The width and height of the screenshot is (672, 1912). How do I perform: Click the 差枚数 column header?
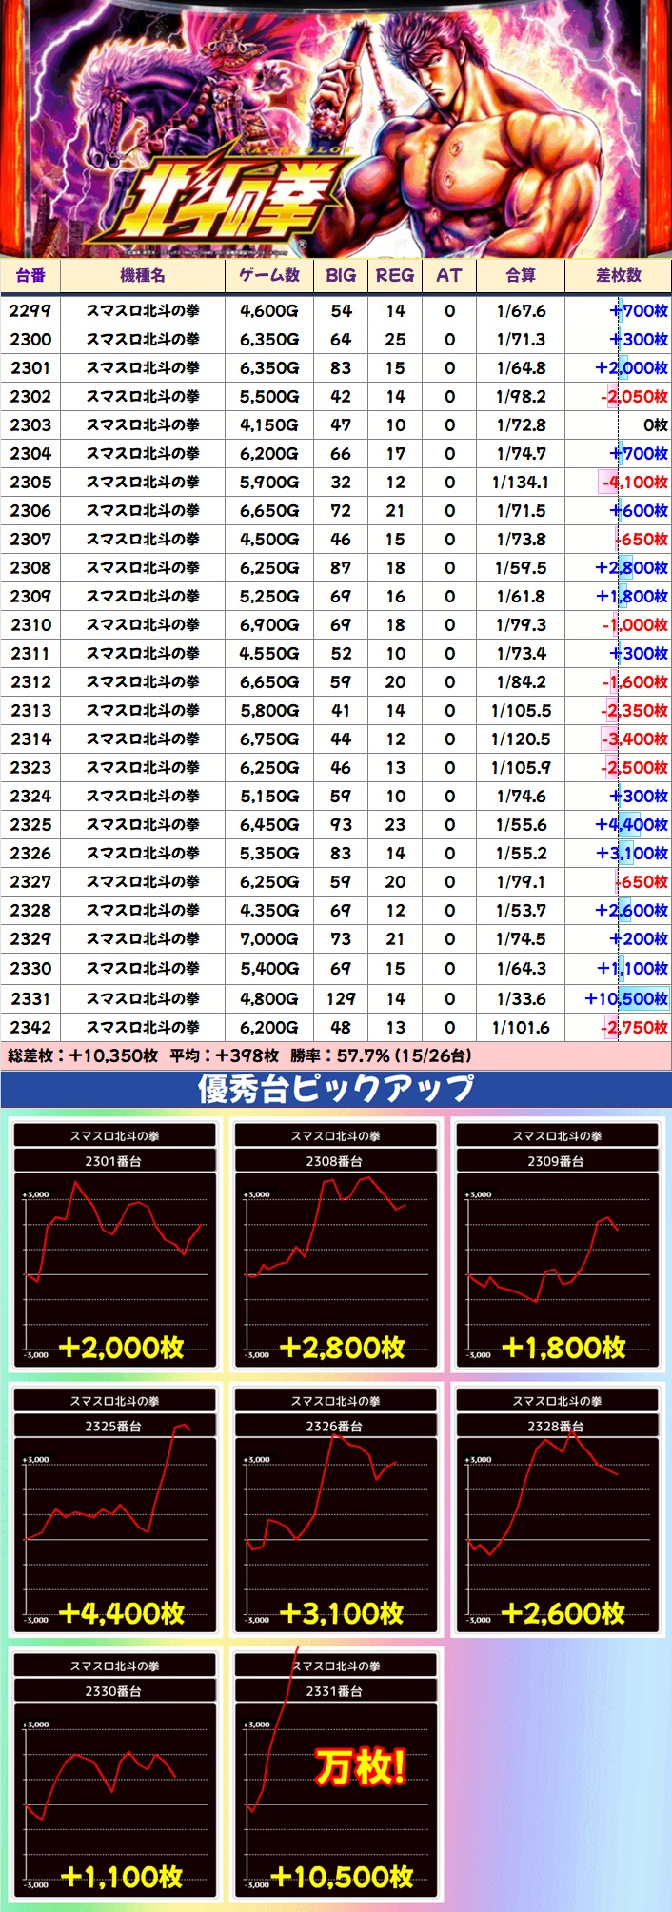tap(619, 276)
